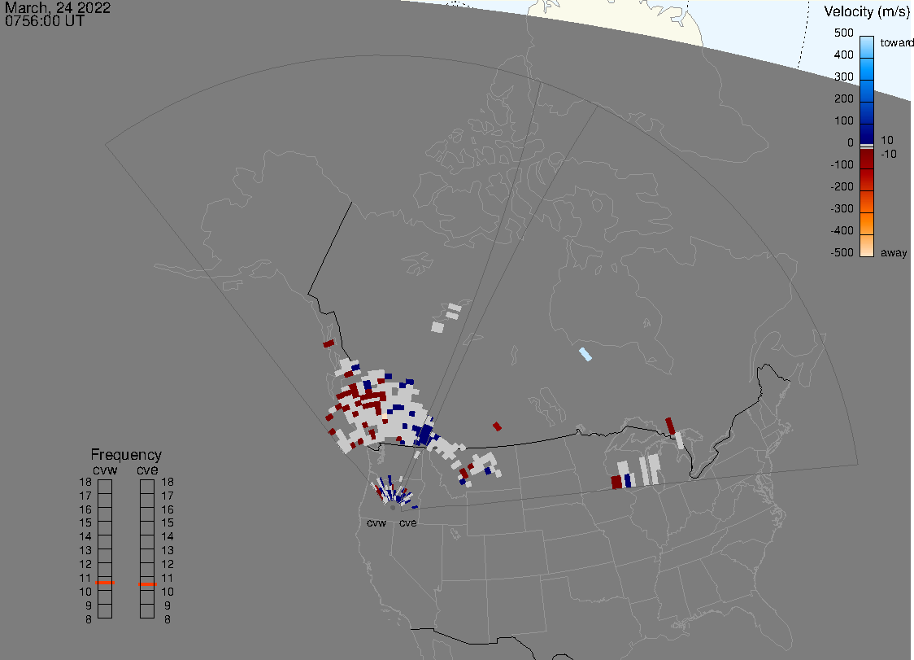Image resolution: width=914 pixels, height=660 pixels.
Task: Click the orange -300 to -400 color segment
Action: tap(867, 224)
